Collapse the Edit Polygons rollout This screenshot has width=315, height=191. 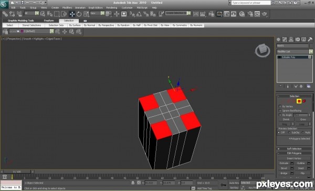tap(294, 153)
